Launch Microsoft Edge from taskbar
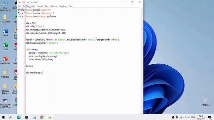This screenshot has width=214, height=120. (x=19, y=117)
